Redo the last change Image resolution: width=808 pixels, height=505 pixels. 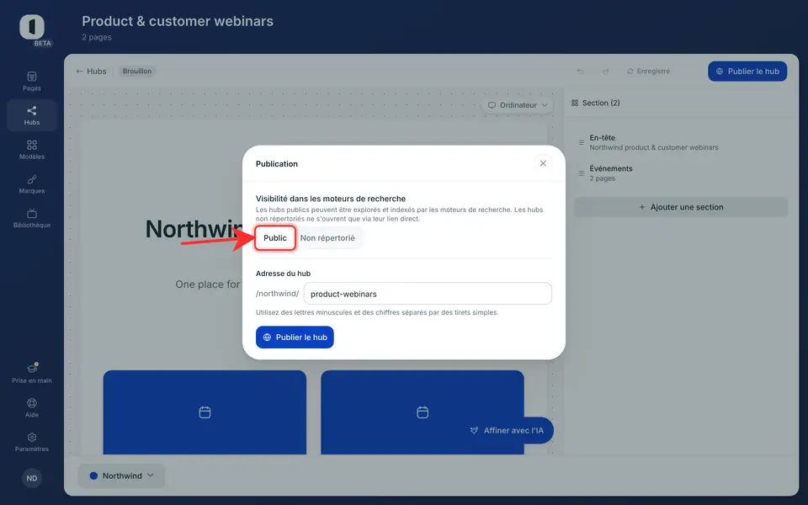tap(605, 71)
